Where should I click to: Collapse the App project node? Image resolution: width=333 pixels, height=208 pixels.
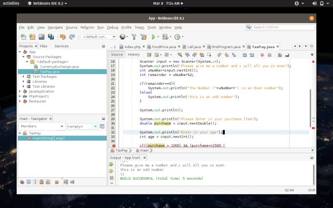pyautogui.click(x=20, y=52)
